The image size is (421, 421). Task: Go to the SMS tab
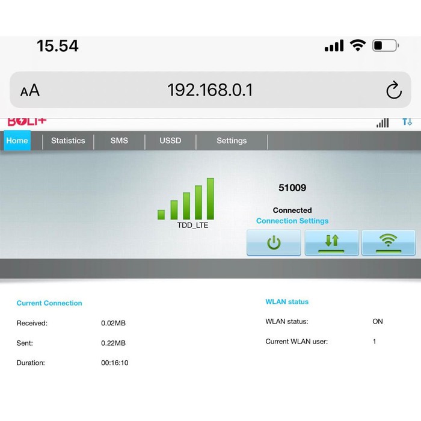pyautogui.click(x=119, y=141)
